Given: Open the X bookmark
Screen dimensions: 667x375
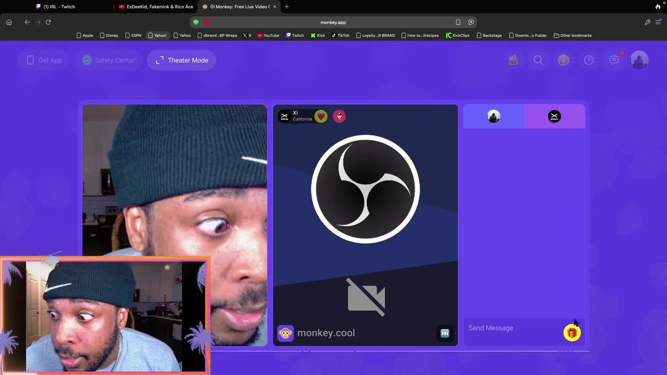Looking at the screenshot, I should point(247,35).
